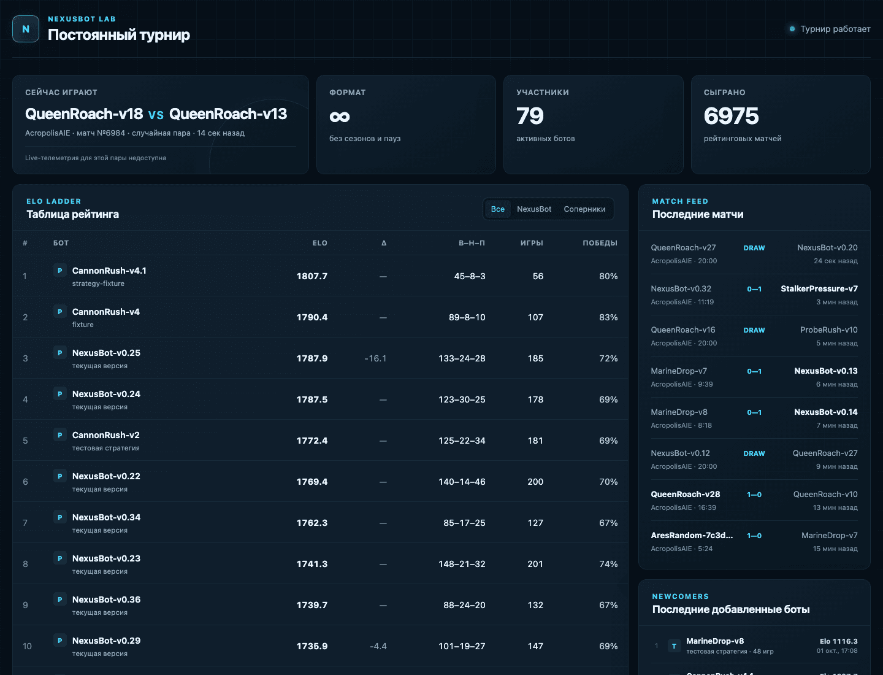
Task: Click the P badge next to CannonRush-v2
Action: coord(59,434)
